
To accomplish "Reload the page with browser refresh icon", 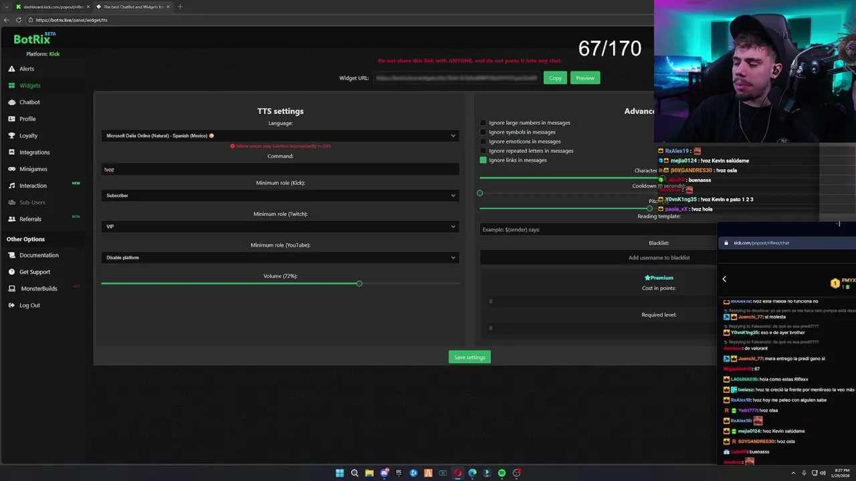I will pos(19,20).
